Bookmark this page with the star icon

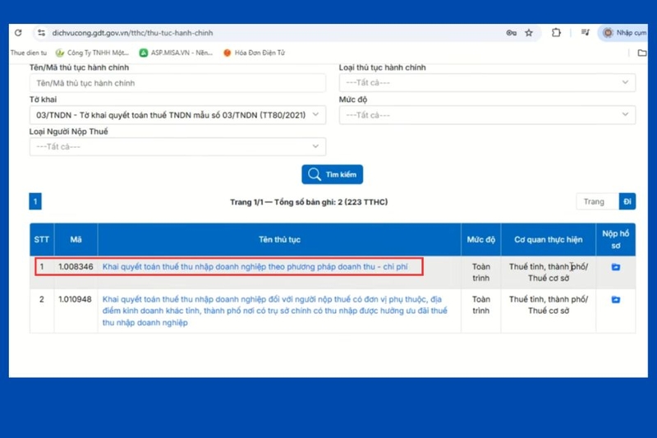point(529,33)
